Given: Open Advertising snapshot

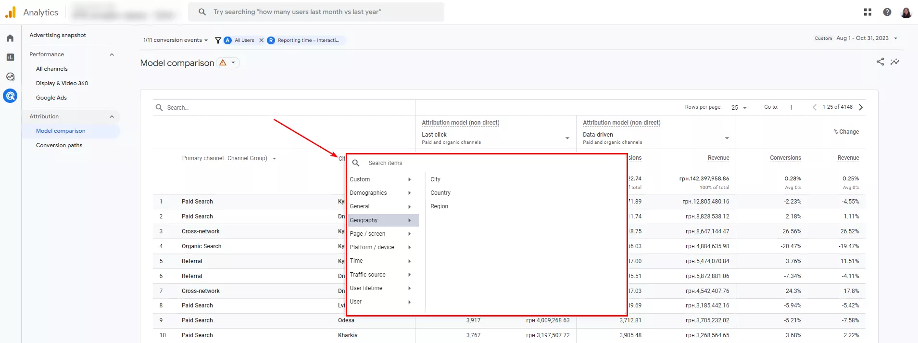Looking at the screenshot, I should coord(58,35).
